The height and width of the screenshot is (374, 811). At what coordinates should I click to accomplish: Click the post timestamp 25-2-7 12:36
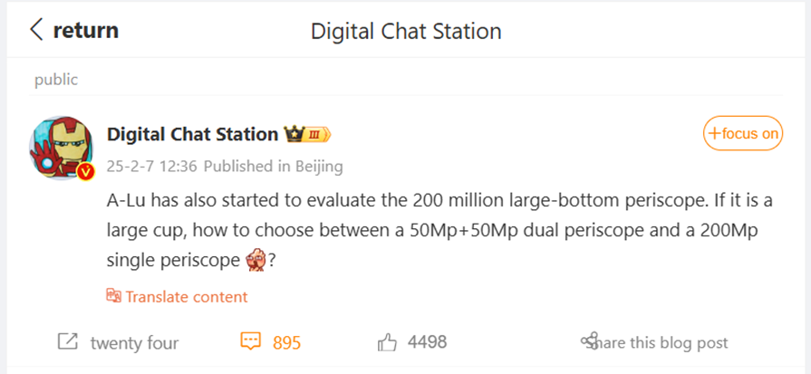point(152,167)
